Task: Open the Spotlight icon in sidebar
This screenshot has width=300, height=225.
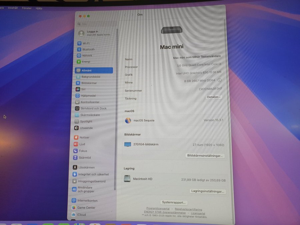Action: tap(77, 121)
